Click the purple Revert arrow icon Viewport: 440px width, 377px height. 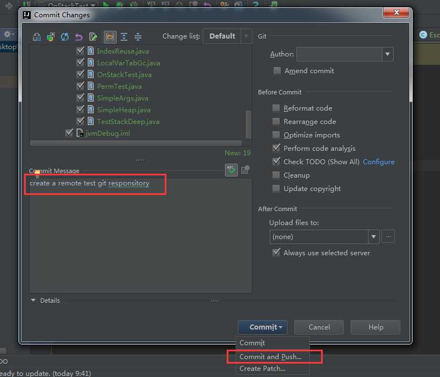(79, 37)
